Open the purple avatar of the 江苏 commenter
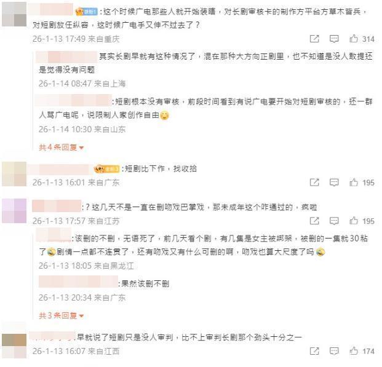This screenshot has height=367, width=382. (x=14, y=211)
